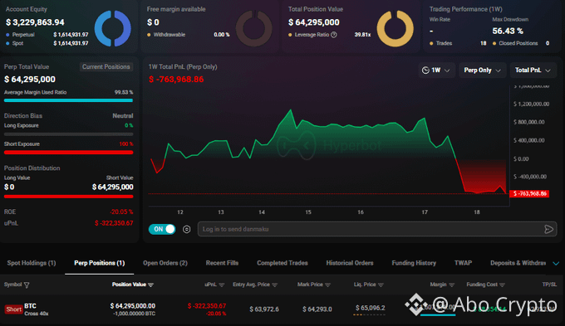Open the Perp Only dropdown
This screenshot has height=326, width=565.
[482, 71]
